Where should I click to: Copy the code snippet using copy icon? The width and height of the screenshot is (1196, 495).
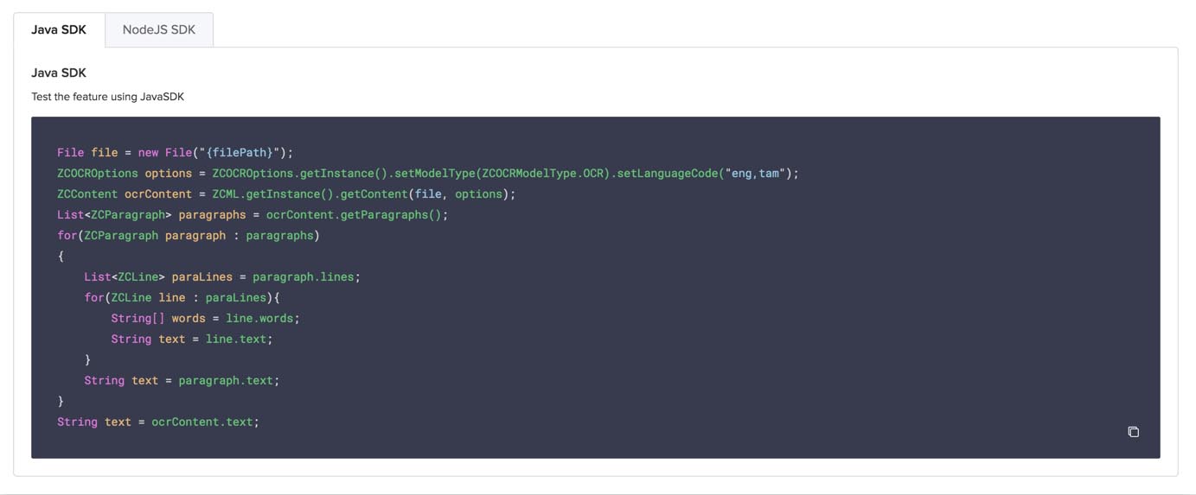[1133, 432]
